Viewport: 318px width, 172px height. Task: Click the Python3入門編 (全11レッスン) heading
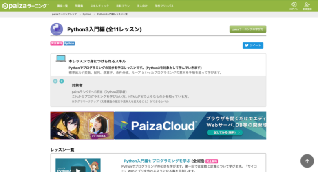(104, 29)
